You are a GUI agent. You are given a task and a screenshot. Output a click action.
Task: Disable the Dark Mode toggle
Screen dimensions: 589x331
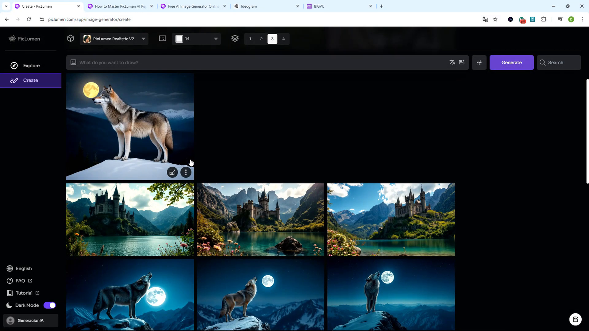50,305
